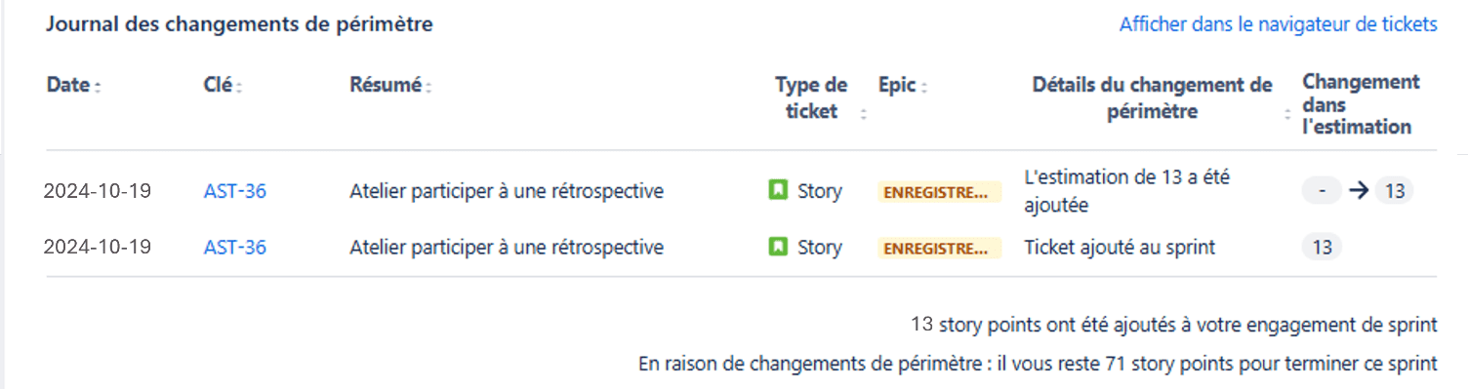
Task: Click Story type icon in first row
Action: 778,191
